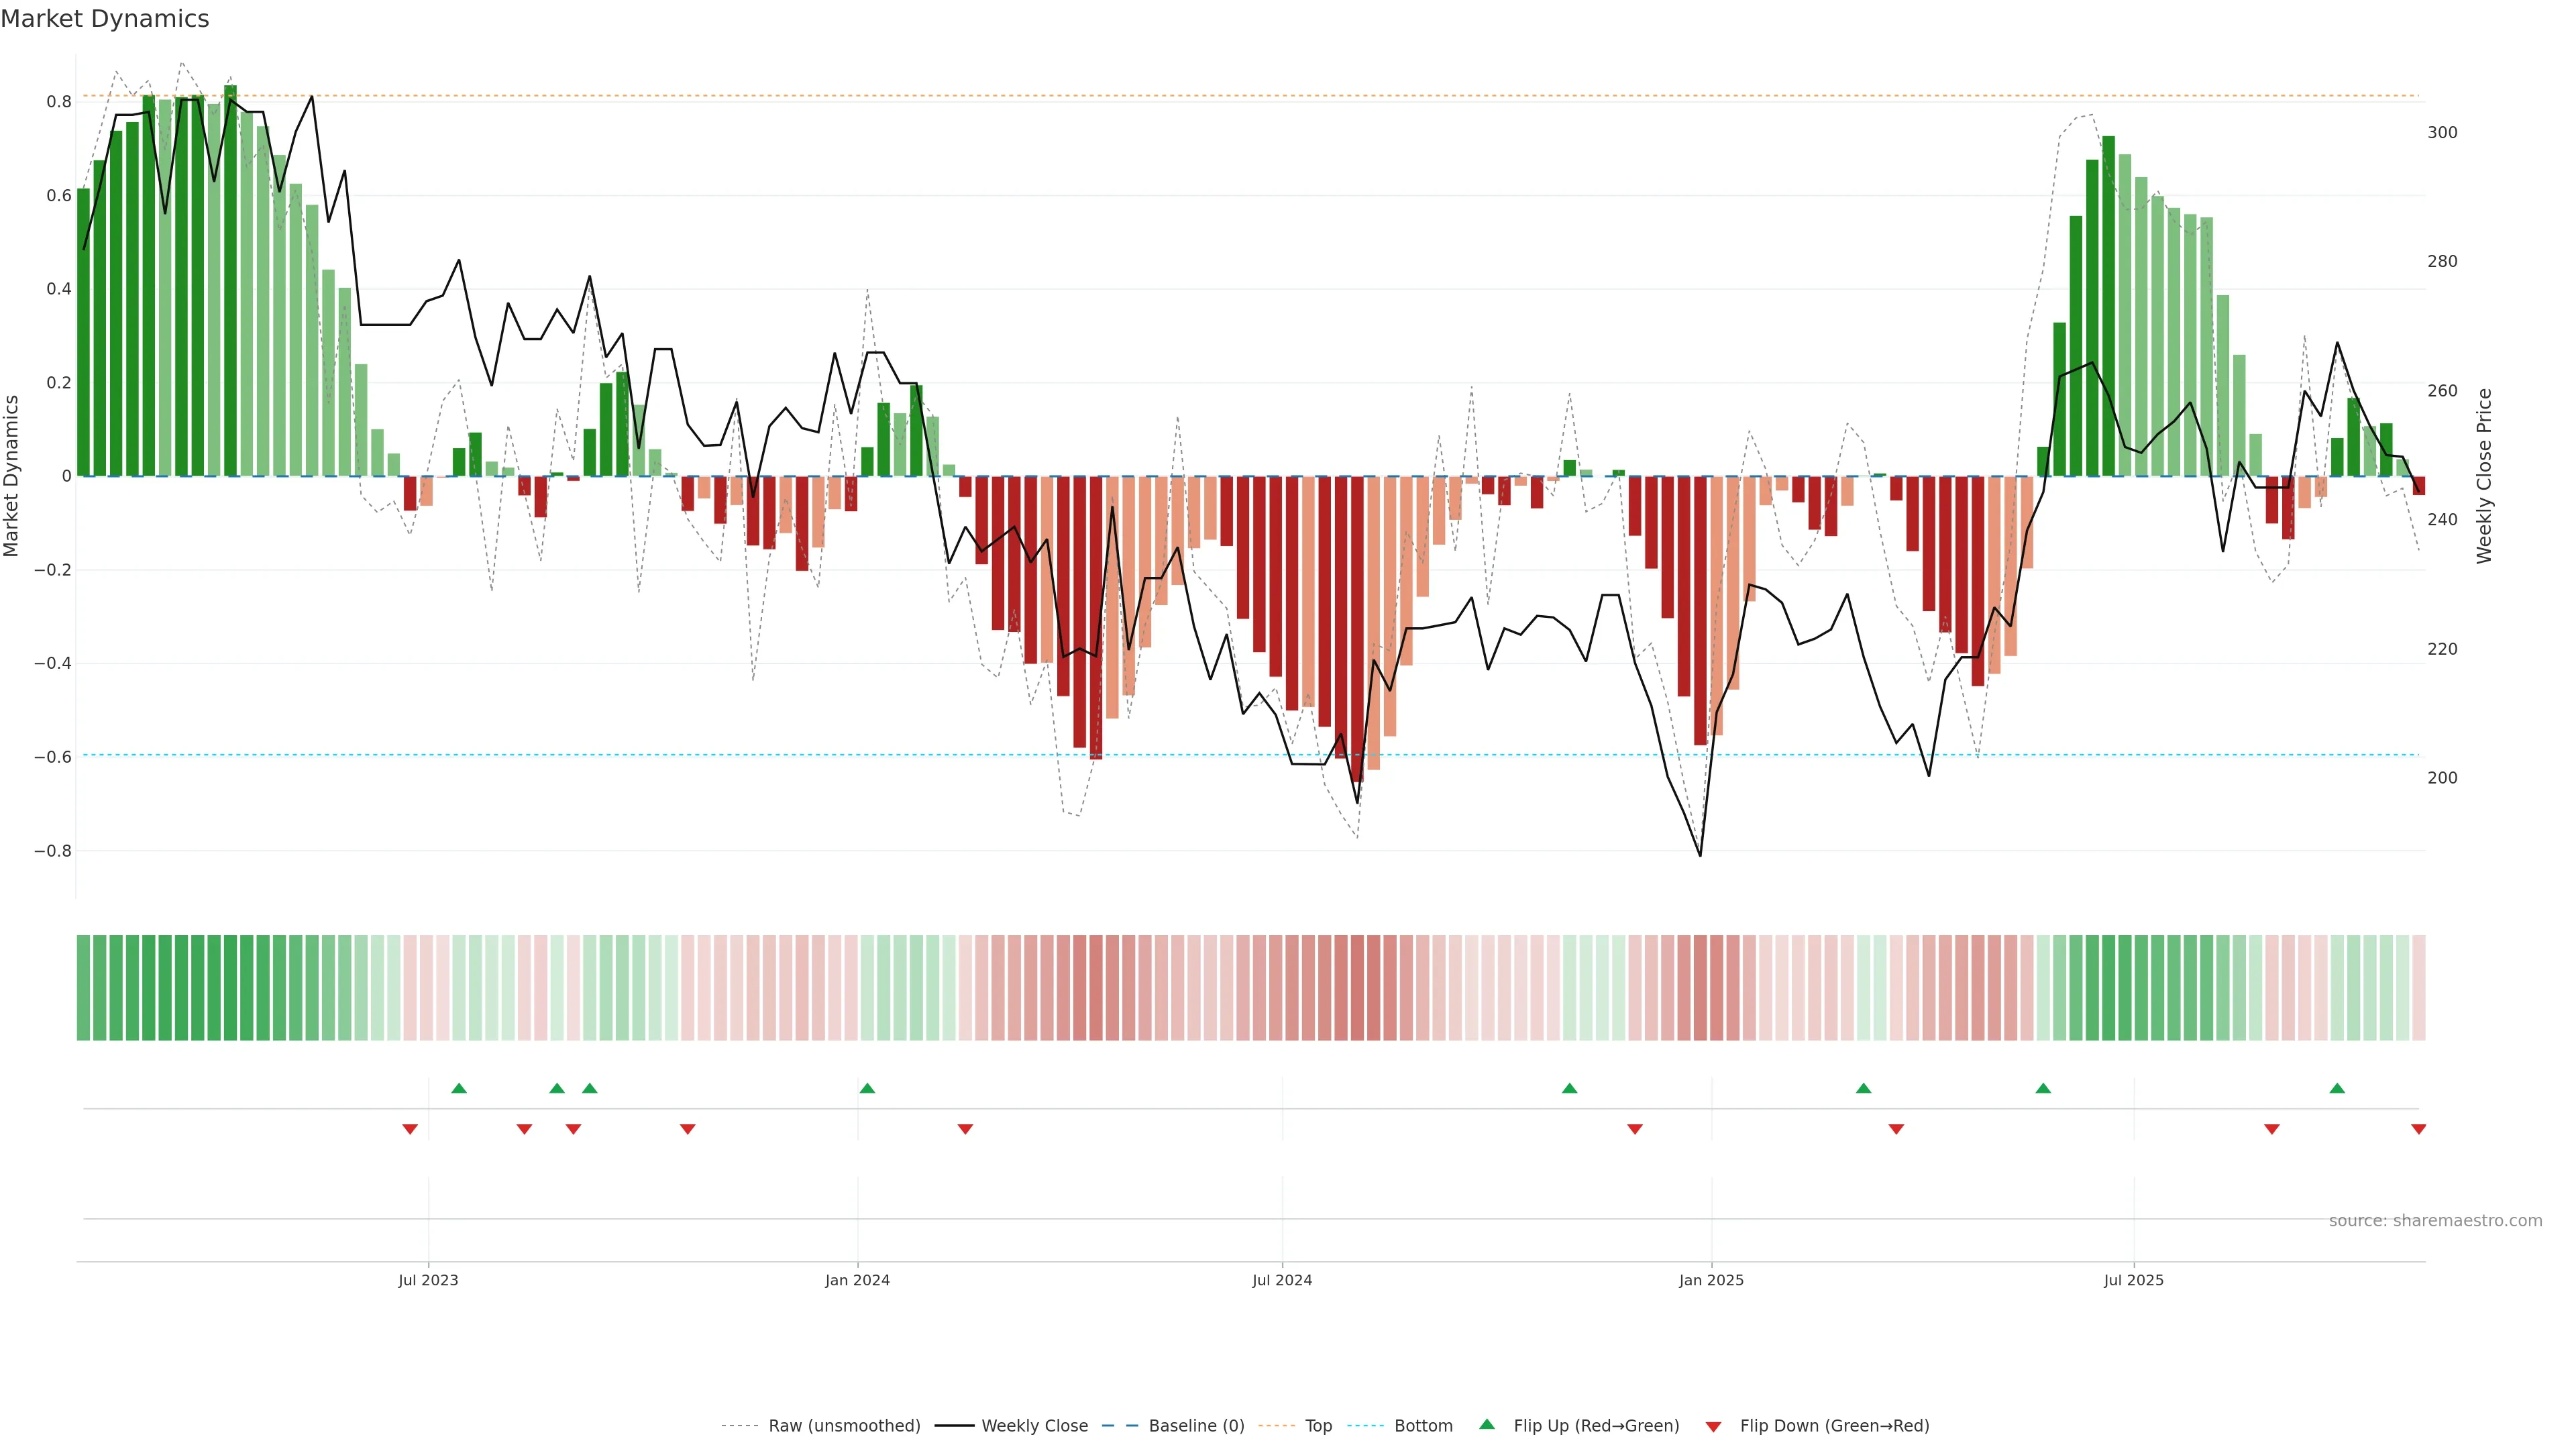2576x1449 pixels.
Task: Click the leftmost green flip-up triangle marker
Action: click(459, 1088)
